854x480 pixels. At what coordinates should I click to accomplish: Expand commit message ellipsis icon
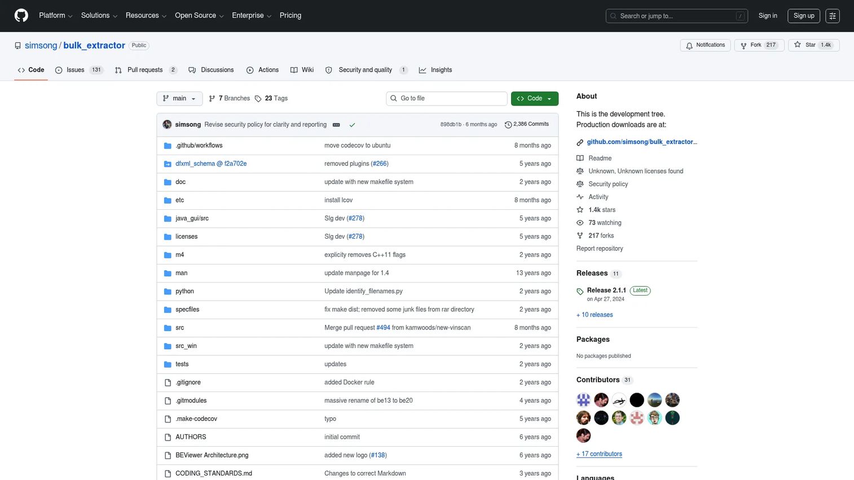tap(336, 125)
